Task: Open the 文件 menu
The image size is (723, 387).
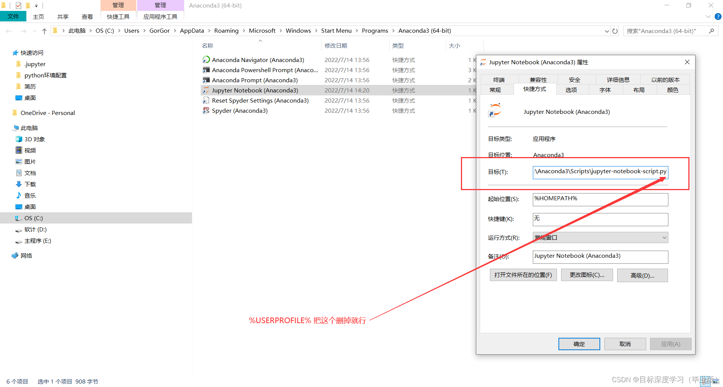Action: pos(13,17)
